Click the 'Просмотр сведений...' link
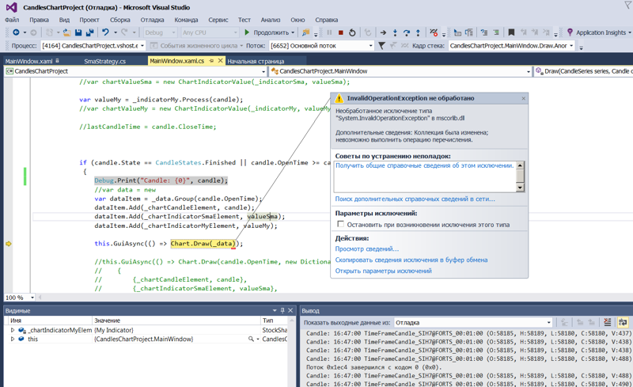 (367, 249)
